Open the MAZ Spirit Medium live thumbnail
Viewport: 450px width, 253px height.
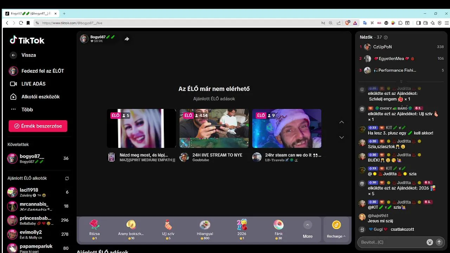coord(141,128)
